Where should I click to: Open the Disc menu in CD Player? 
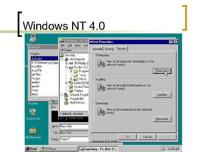click(x=53, y=107)
